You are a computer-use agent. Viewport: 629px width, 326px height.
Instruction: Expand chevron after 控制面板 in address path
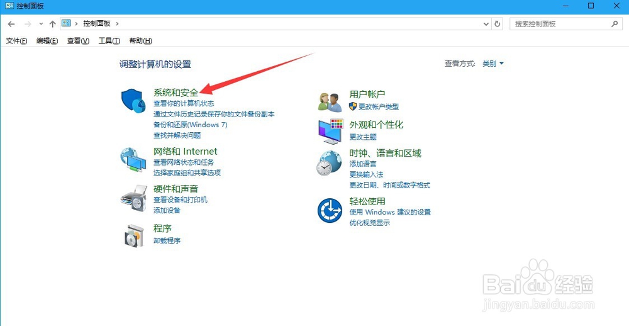117,24
